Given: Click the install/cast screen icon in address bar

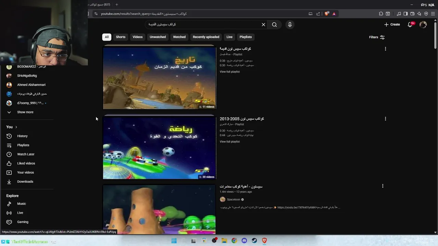Looking at the screenshot, I should click(310, 14).
